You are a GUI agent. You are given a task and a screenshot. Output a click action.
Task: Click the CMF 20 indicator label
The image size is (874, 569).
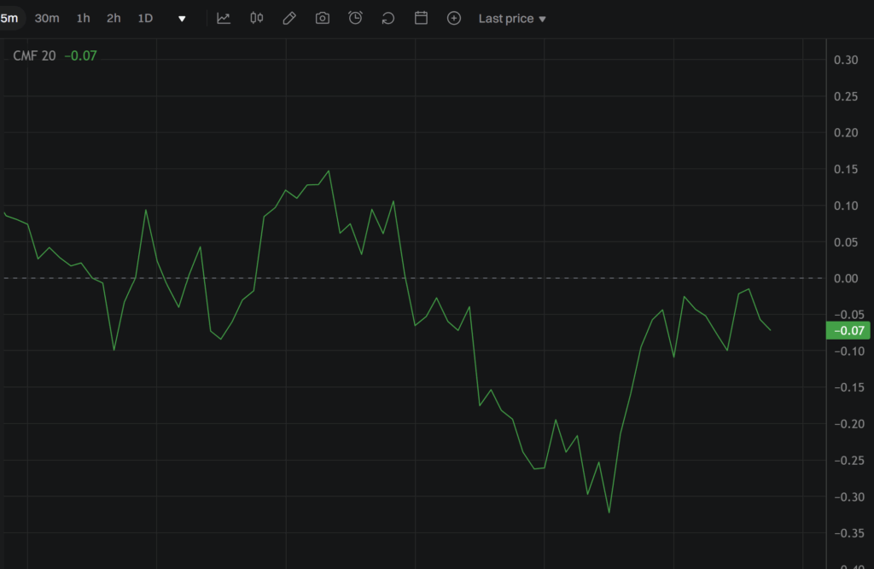[34, 55]
